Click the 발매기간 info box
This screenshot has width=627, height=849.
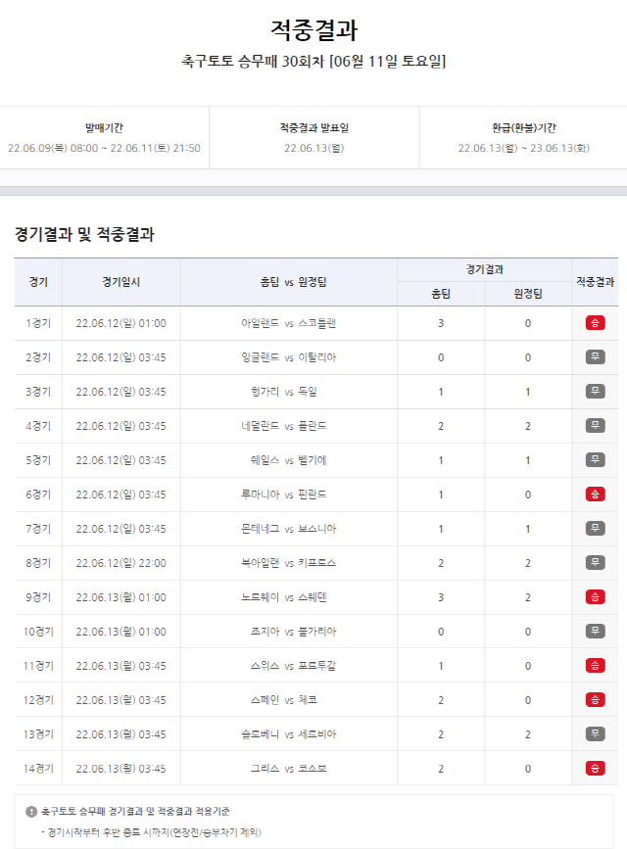coord(104,138)
